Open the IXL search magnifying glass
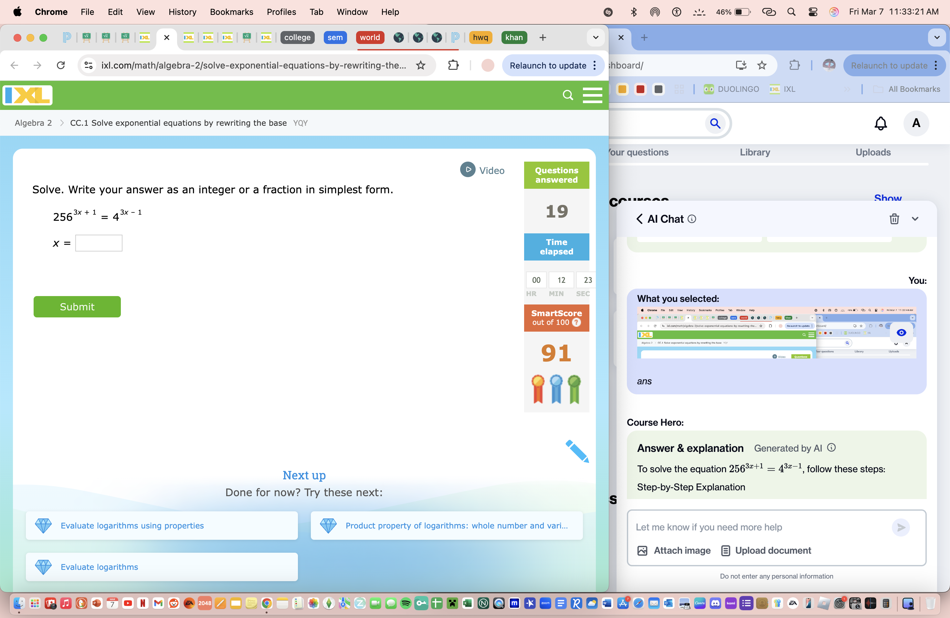 [568, 95]
